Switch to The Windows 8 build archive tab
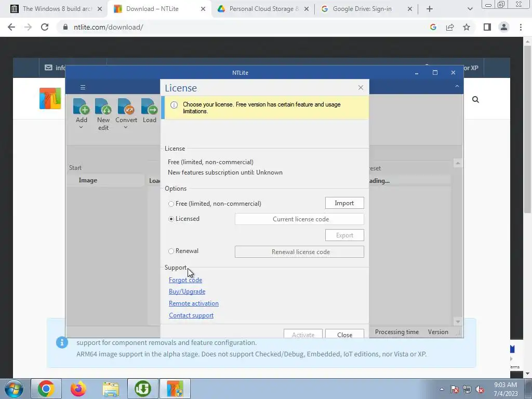The height and width of the screenshot is (399, 532). 56,9
